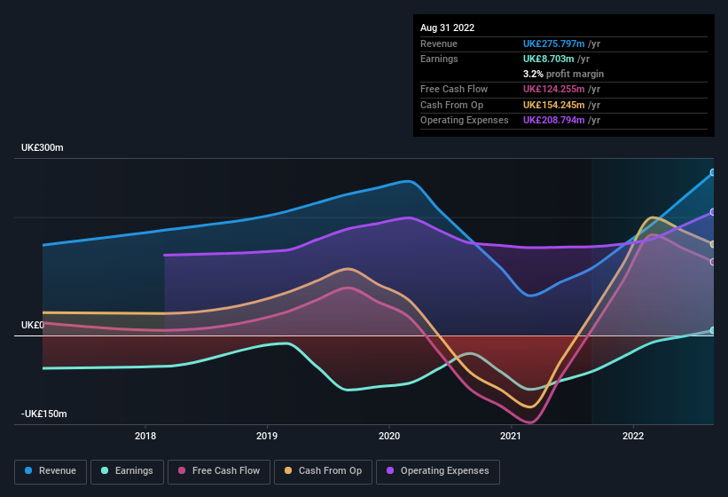Select the Operating Expenses endpoint marker
The width and height of the screenshot is (728, 497).
tap(713, 212)
